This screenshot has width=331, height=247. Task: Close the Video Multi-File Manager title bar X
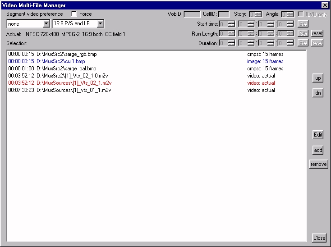coord(325,5)
